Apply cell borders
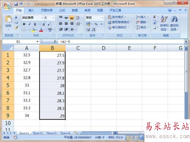This screenshot has height=142, width=190. pyautogui.click(x=24, y=30)
